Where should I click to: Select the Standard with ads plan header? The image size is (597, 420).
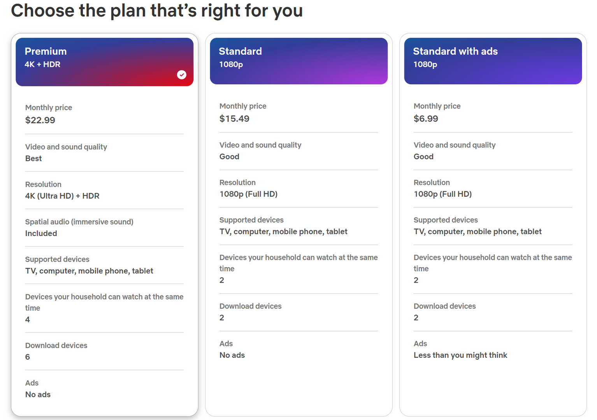(493, 61)
